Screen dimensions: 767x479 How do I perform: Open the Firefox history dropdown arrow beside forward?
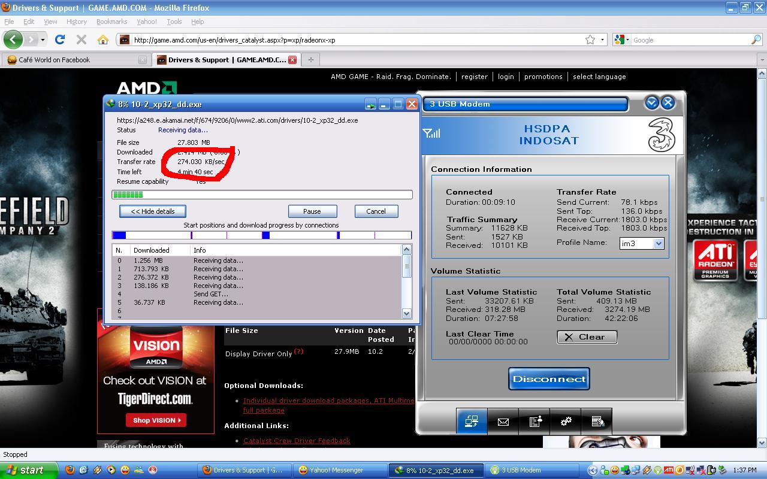(x=43, y=40)
